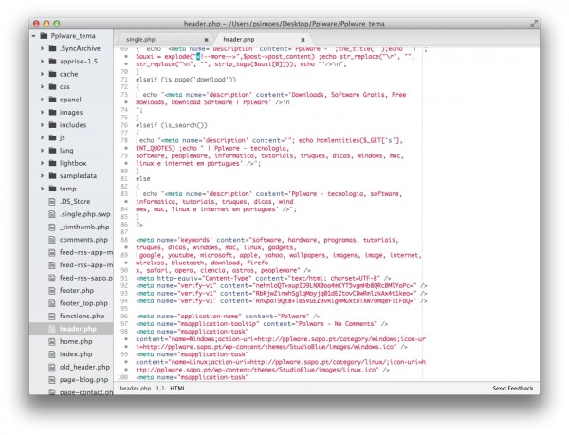The height and width of the screenshot is (435, 569).
Task: Click the cache folder icon
Action: (52, 74)
